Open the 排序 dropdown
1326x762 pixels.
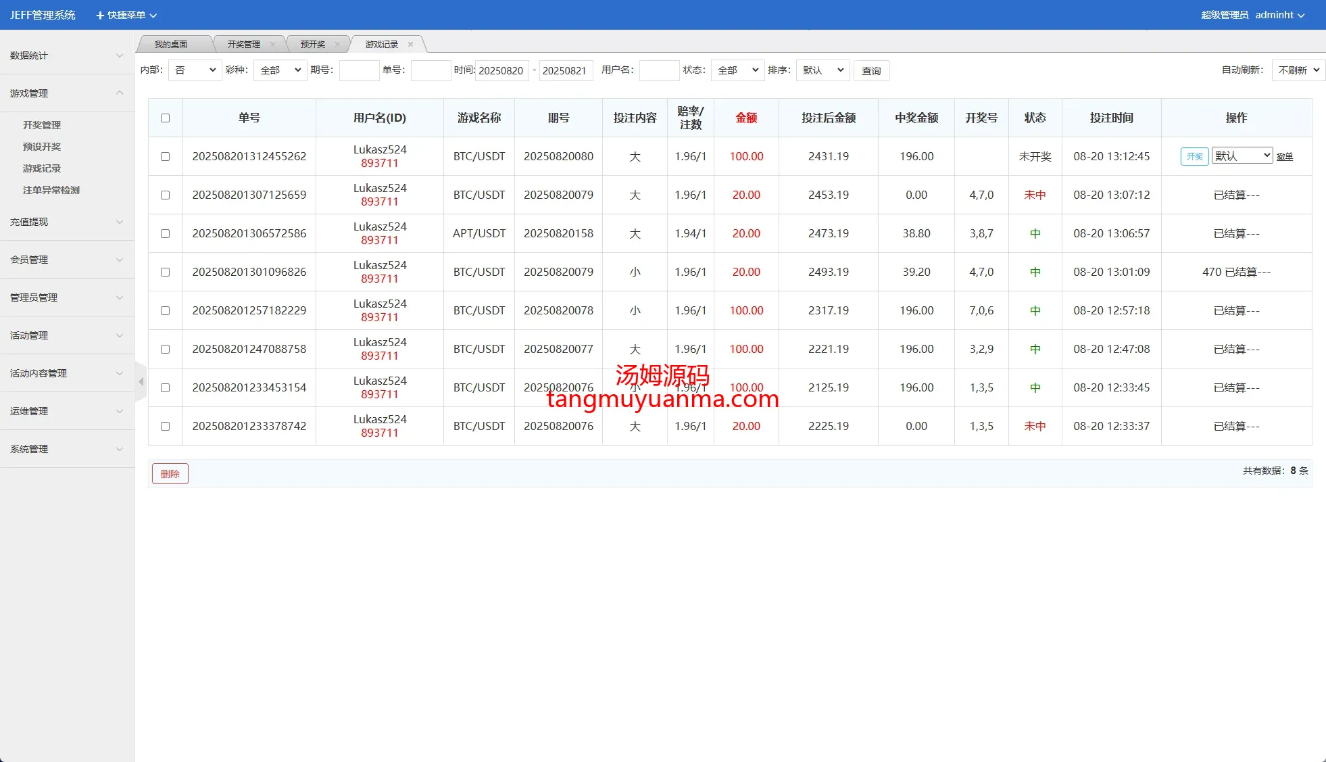[822, 70]
